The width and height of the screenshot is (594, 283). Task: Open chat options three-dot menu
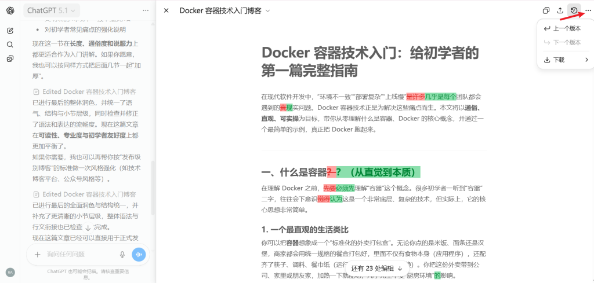146,10
